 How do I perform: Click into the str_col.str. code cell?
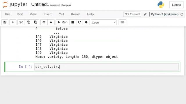tap(106, 67)
